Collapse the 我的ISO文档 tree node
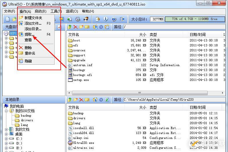This screenshot has width=228, height=152. click(6, 111)
